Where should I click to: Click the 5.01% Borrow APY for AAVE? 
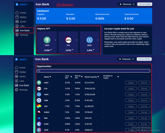pyautogui.click(x=77, y=130)
